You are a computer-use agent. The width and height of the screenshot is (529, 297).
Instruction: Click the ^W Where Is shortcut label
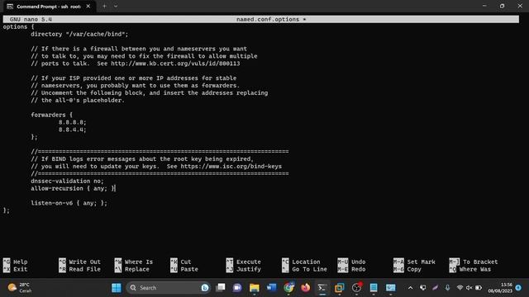click(x=134, y=262)
